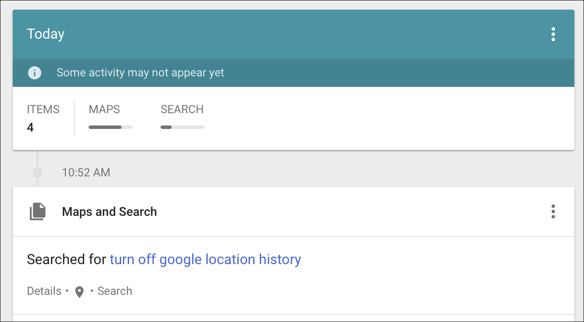
Task: Click the MAPS activity label
Action: 104,109
